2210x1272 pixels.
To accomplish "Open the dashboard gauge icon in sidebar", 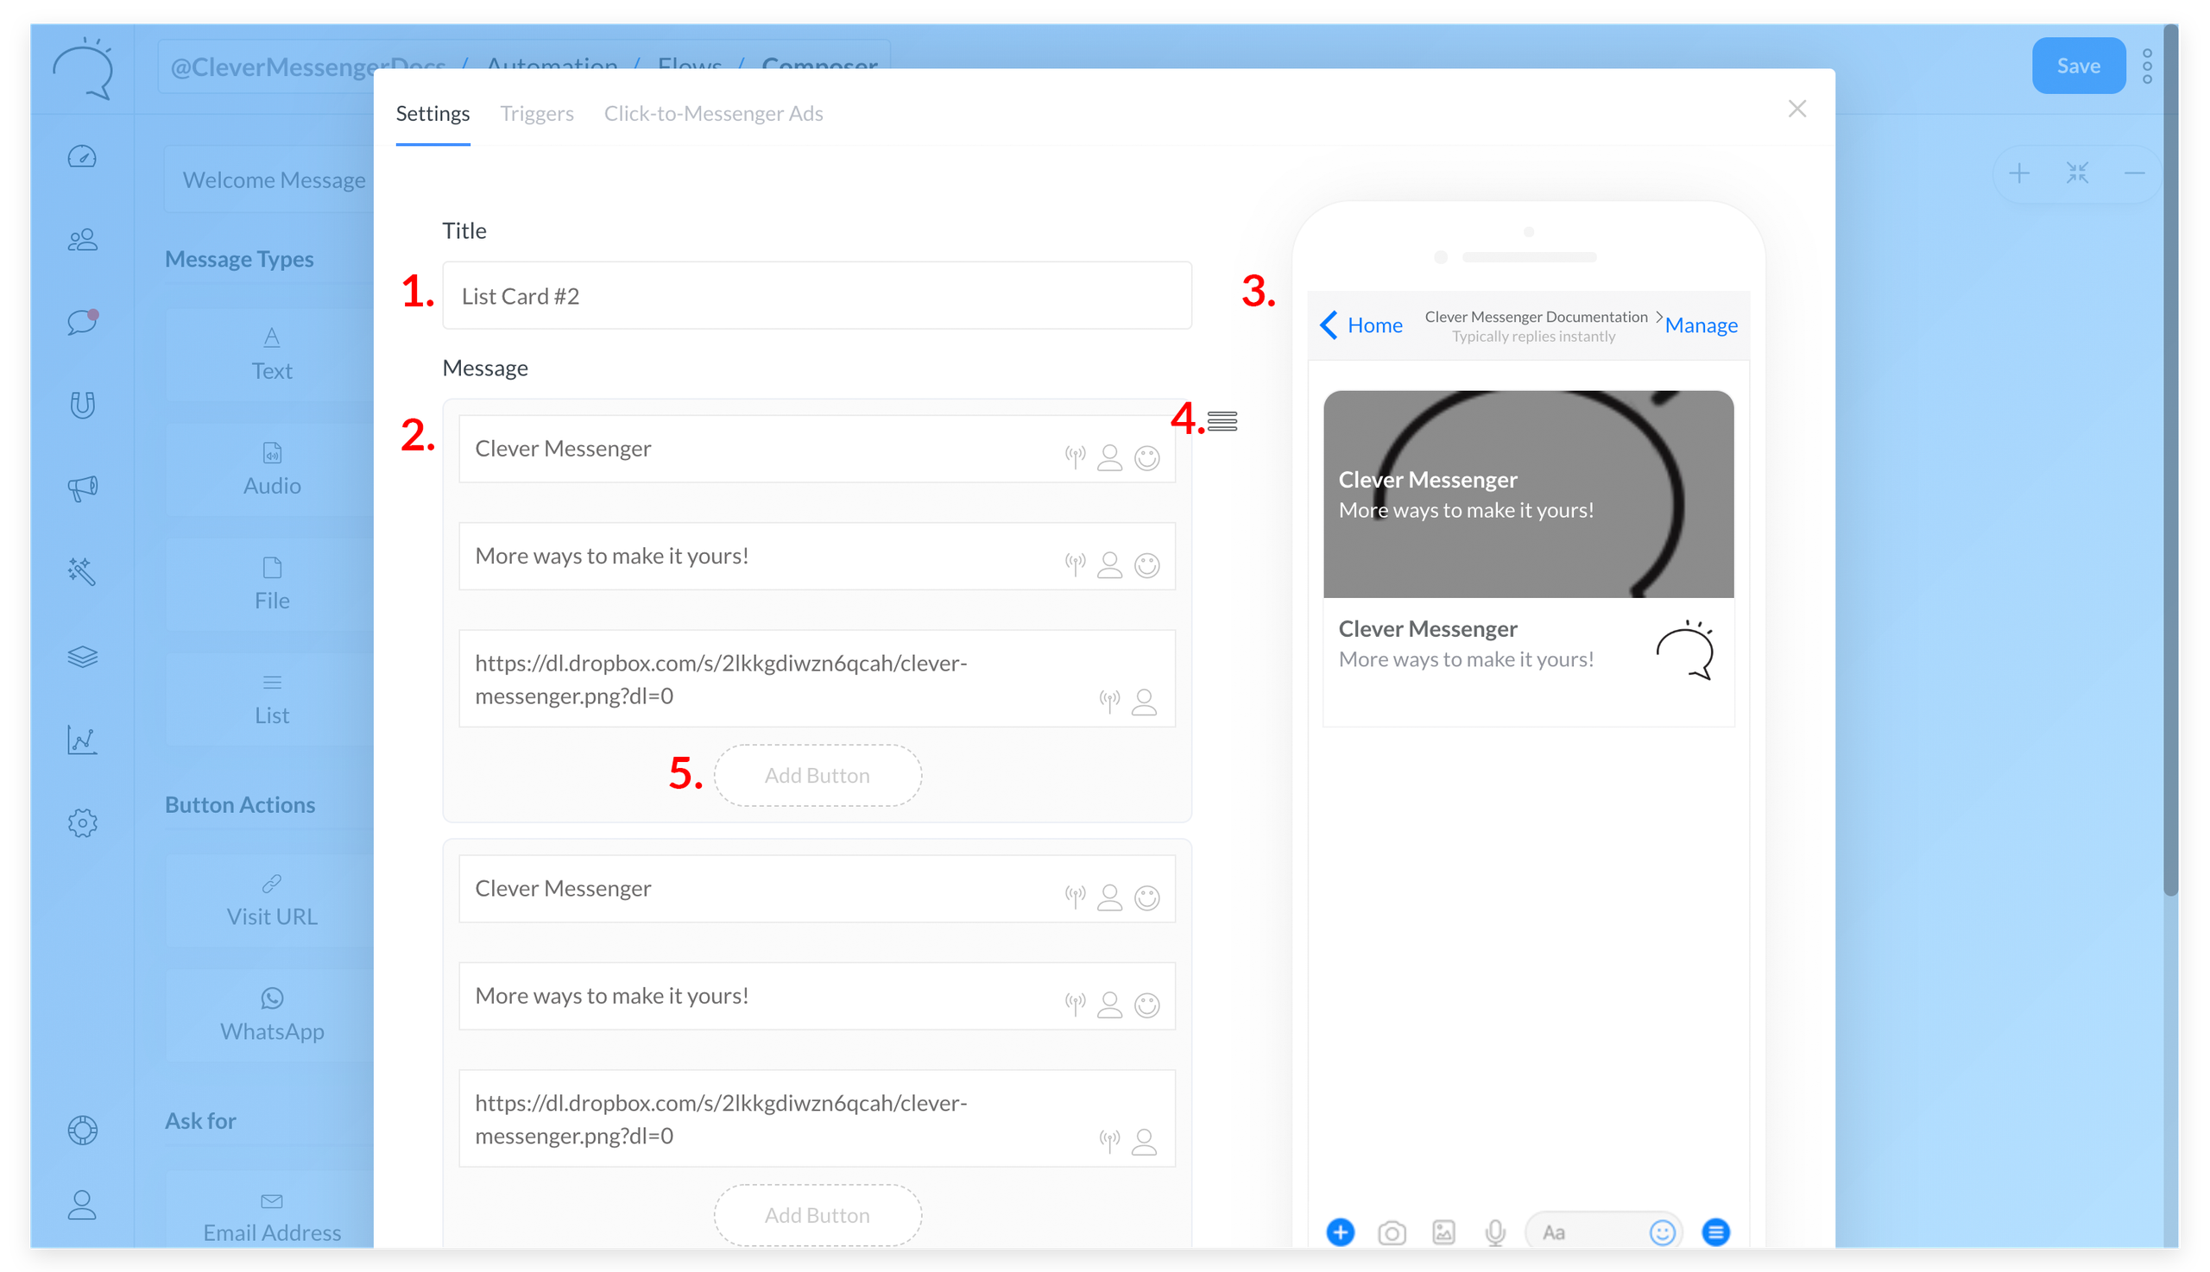I will 82,157.
